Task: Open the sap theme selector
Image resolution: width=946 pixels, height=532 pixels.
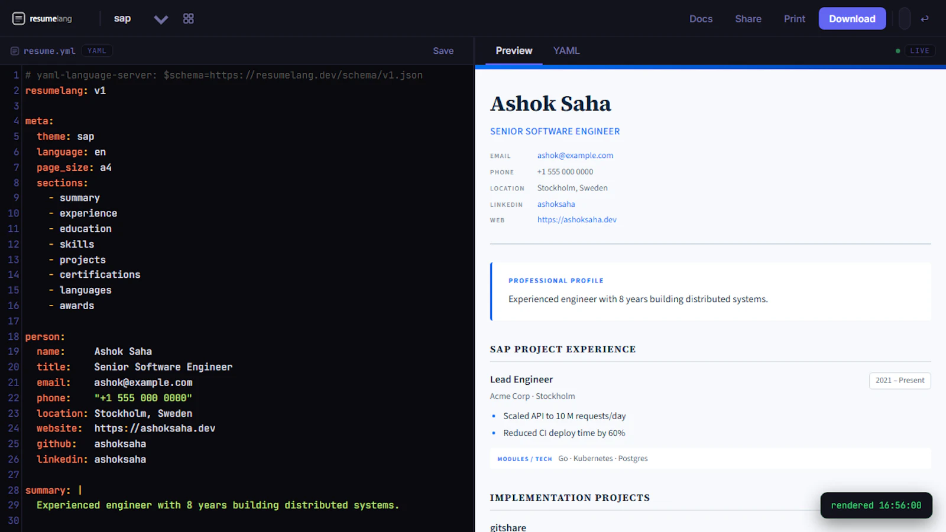Action: (122, 19)
